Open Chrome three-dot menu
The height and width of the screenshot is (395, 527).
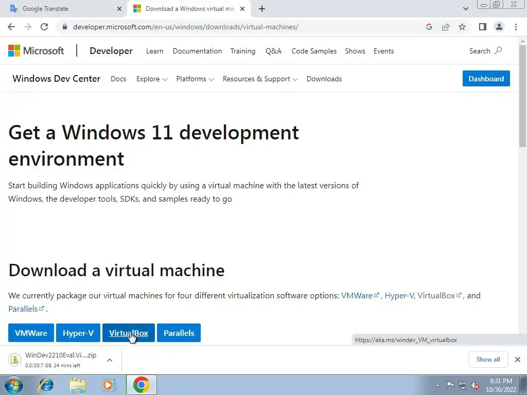coord(516,27)
